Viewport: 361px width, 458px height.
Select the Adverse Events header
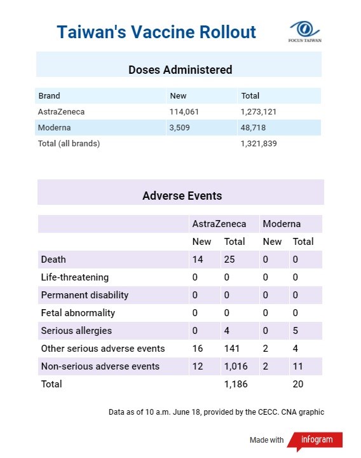(x=182, y=196)
